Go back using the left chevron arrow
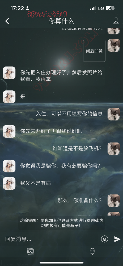The image size is (123, 266). coord(7,21)
